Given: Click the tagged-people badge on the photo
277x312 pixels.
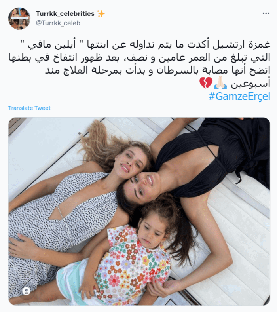Looking at the screenshot, I should coord(26,291).
